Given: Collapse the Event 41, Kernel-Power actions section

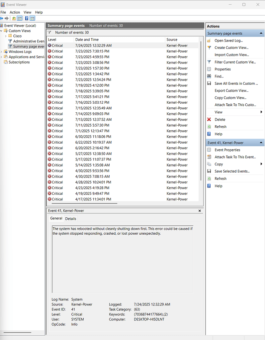Looking at the screenshot, I should coord(261,143).
